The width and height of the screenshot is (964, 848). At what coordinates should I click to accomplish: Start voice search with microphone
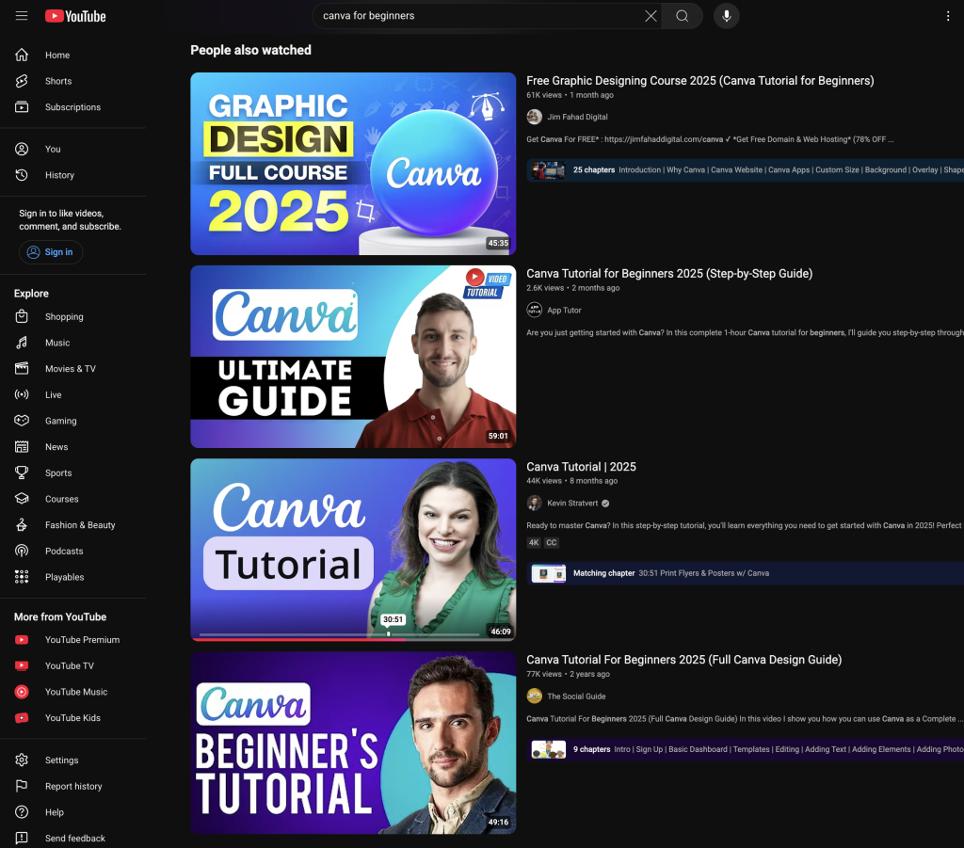[726, 16]
